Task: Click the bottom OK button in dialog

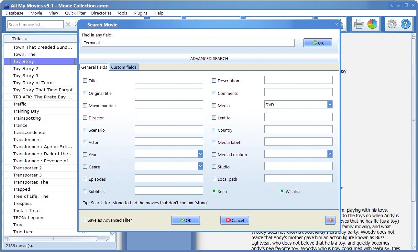Action: pos(185,220)
